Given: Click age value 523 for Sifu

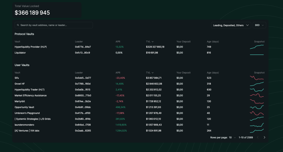Looking at the screenshot, I should pos(209,78).
